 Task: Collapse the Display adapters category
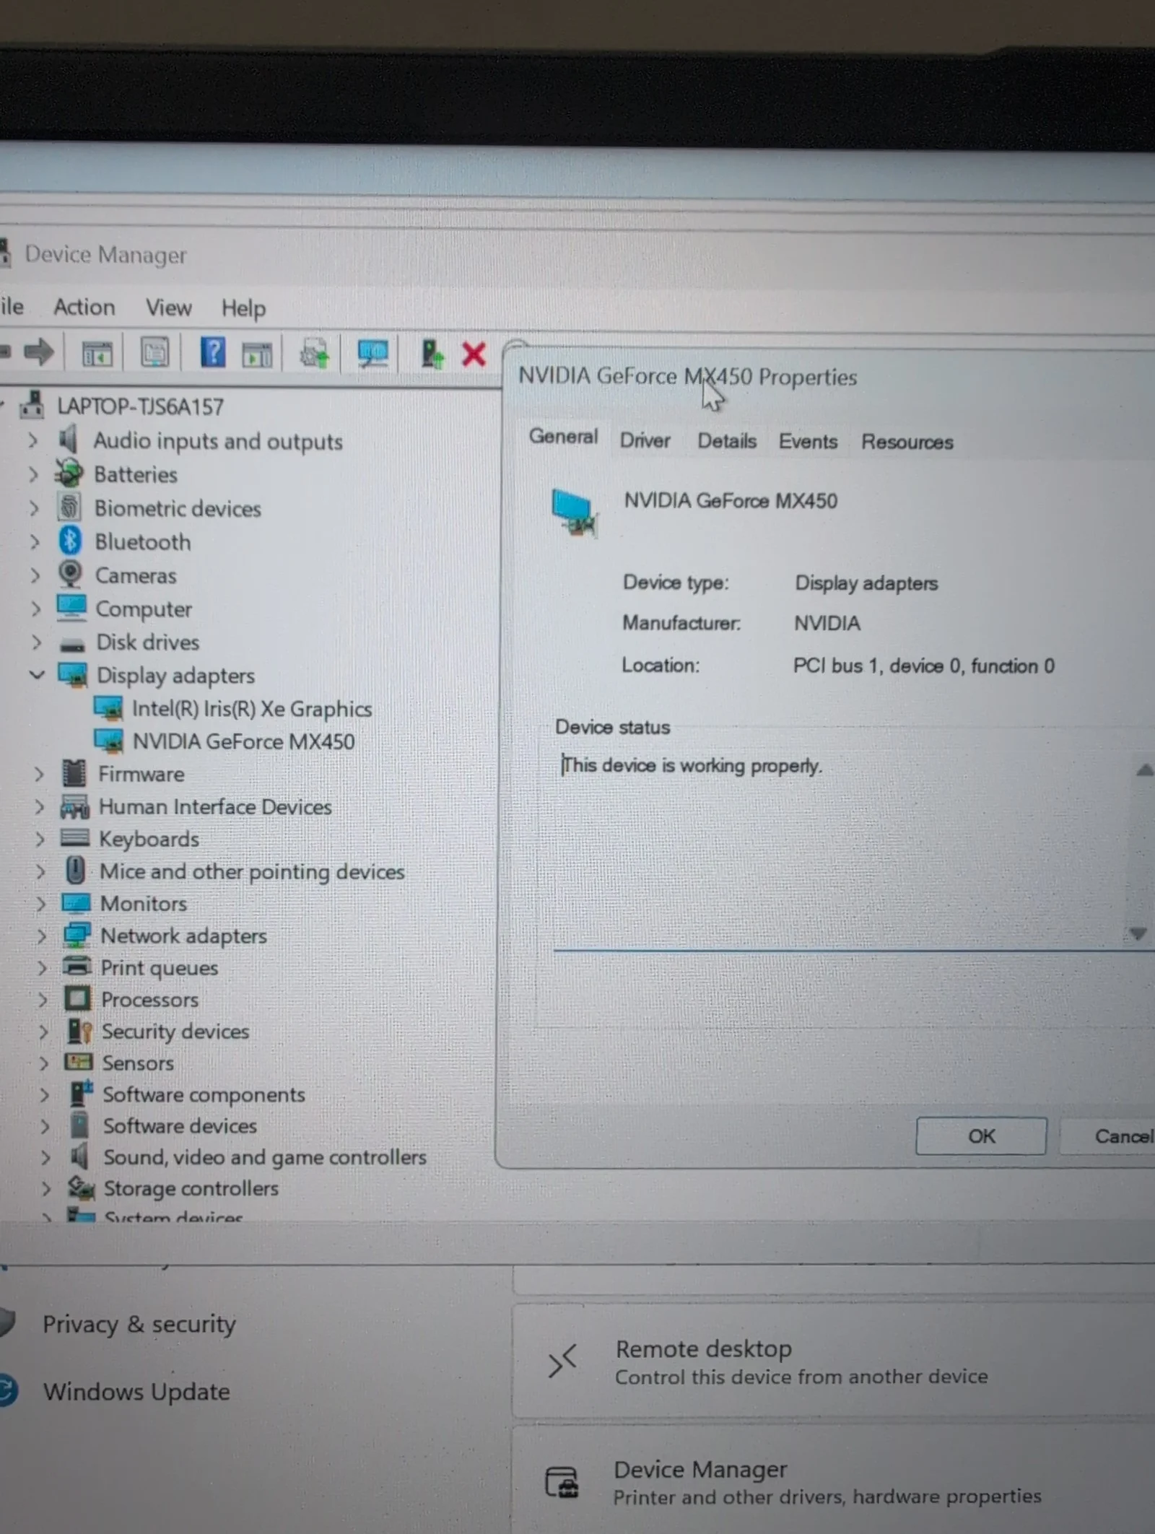(37, 675)
